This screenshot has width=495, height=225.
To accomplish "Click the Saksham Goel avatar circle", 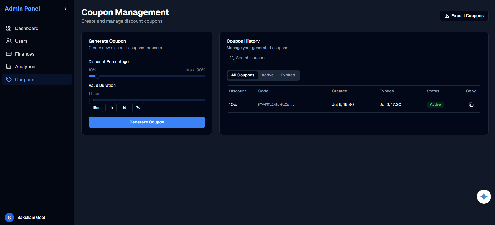I will [x=9, y=218].
